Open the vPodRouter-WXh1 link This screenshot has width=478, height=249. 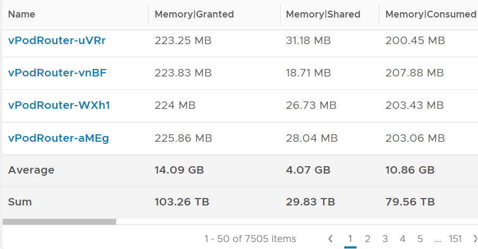click(59, 105)
